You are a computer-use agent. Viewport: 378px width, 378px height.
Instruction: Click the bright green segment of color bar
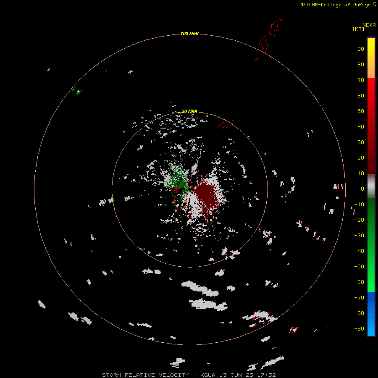point(371,277)
